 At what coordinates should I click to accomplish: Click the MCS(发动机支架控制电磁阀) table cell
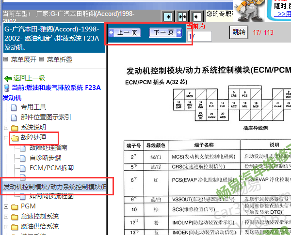(x=204, y=157)
